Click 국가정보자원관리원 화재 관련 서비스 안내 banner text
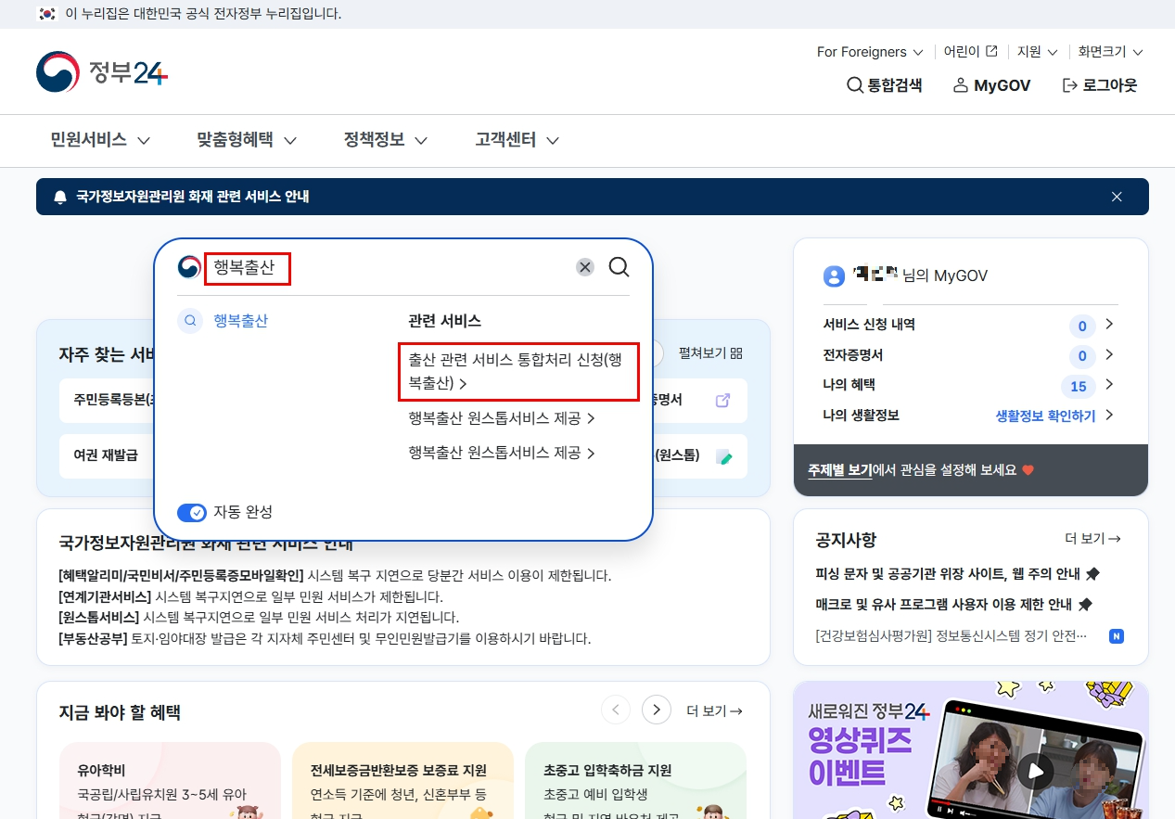 193,197
